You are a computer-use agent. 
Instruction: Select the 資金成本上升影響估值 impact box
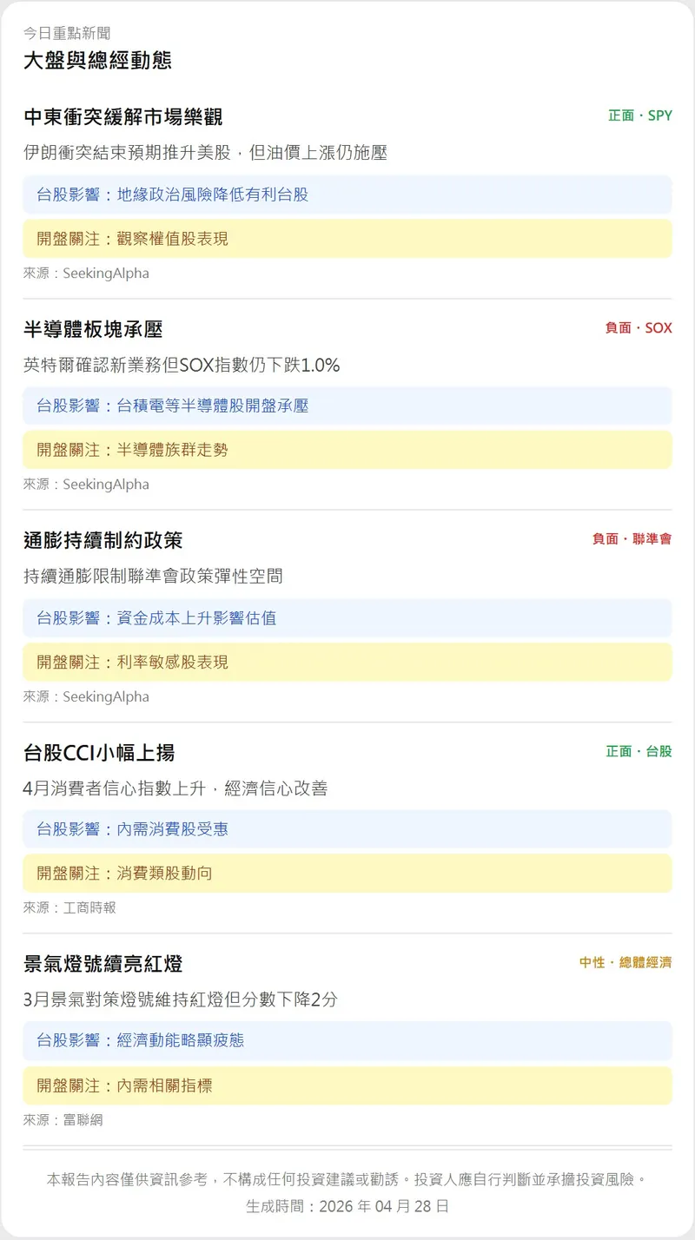coord(347,618)
